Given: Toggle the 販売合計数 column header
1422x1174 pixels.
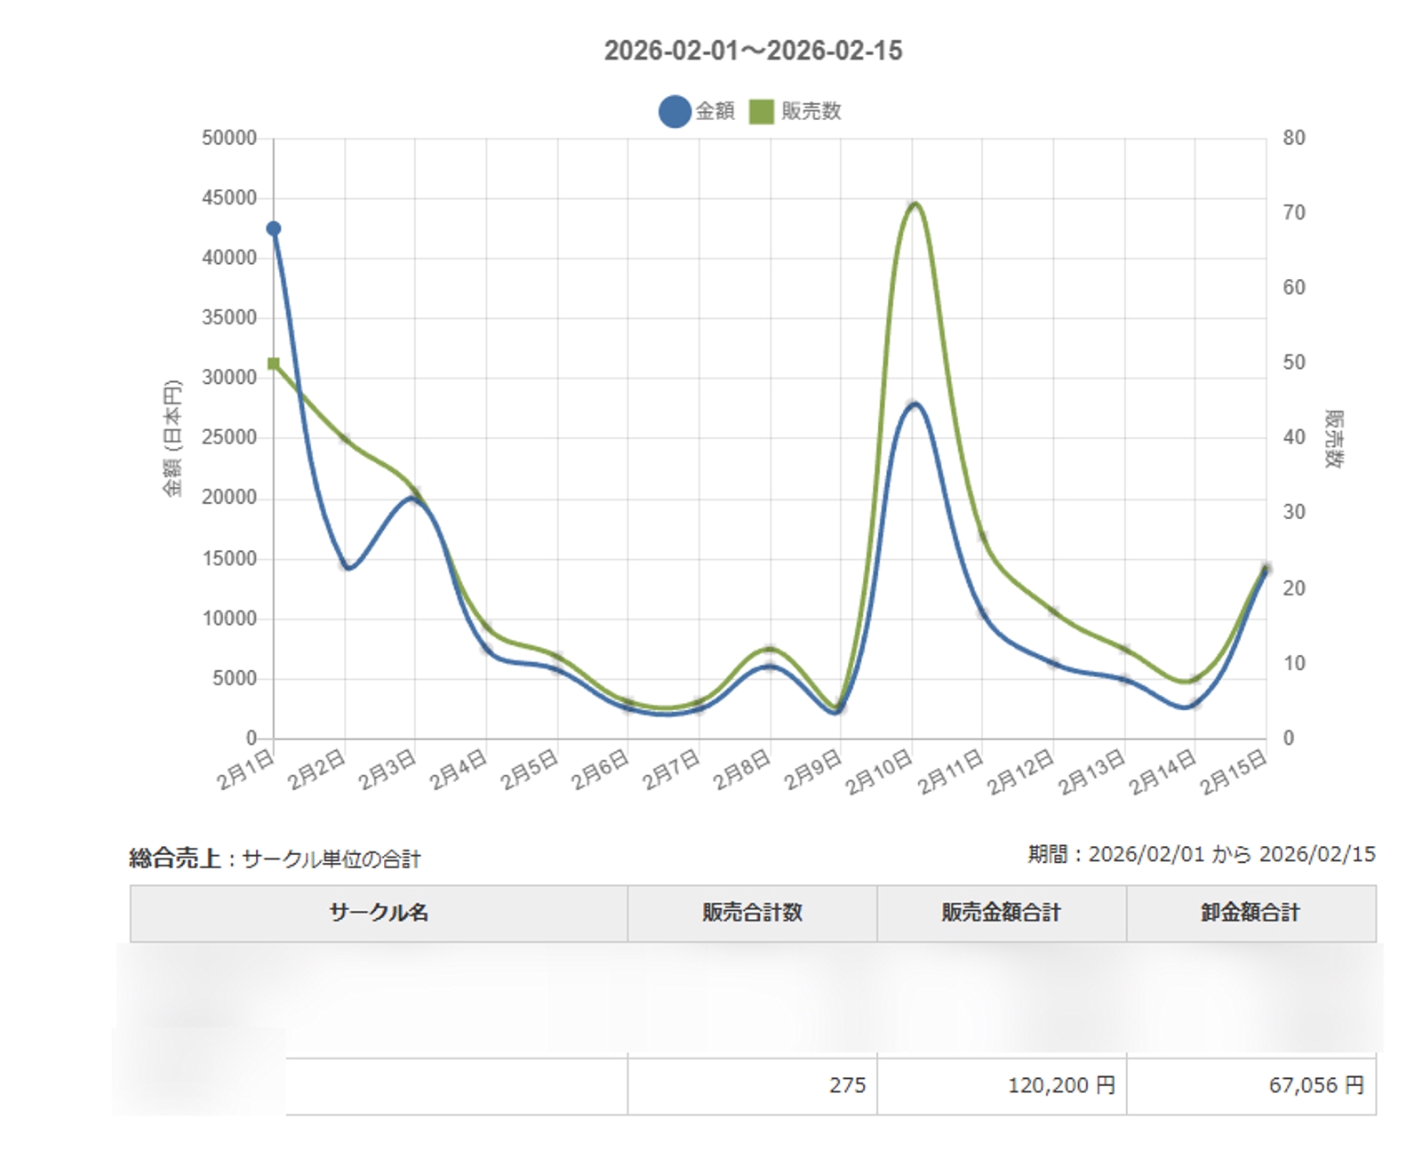Looking at the screenshot, I should (x=752, y=911).
